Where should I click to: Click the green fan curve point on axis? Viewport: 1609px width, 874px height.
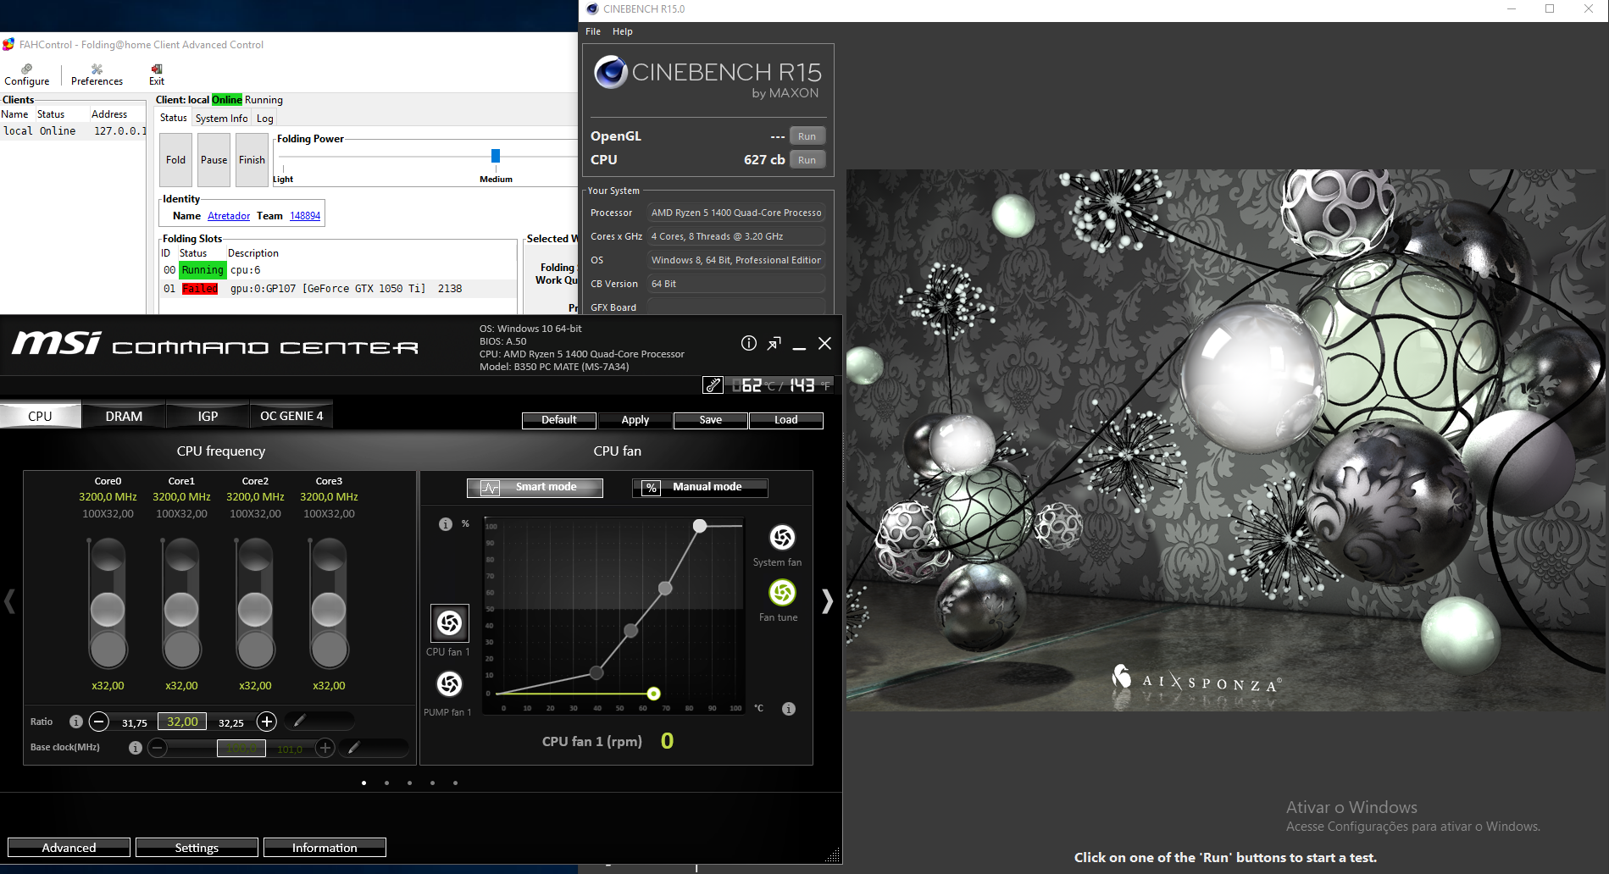pos(653,694)
